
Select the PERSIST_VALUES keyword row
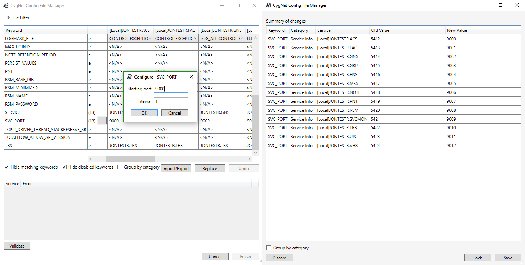coord(45,63)
